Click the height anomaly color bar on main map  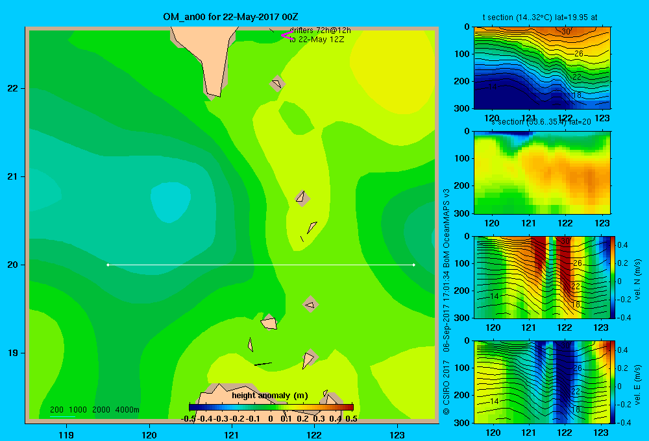coord(271,407)
